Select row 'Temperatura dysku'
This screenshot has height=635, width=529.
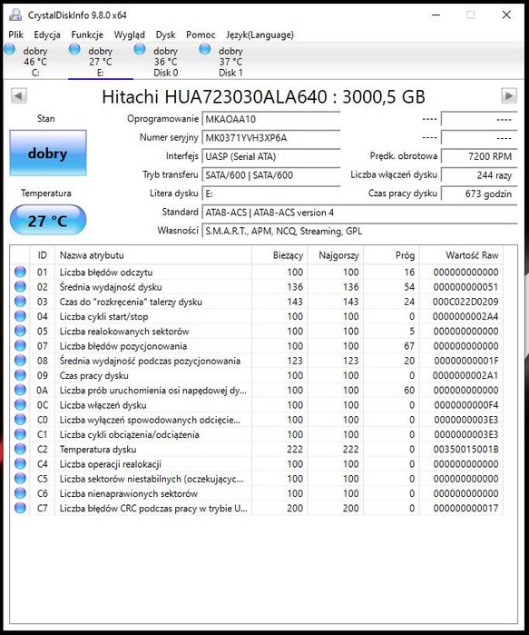[x=257, y=449]
